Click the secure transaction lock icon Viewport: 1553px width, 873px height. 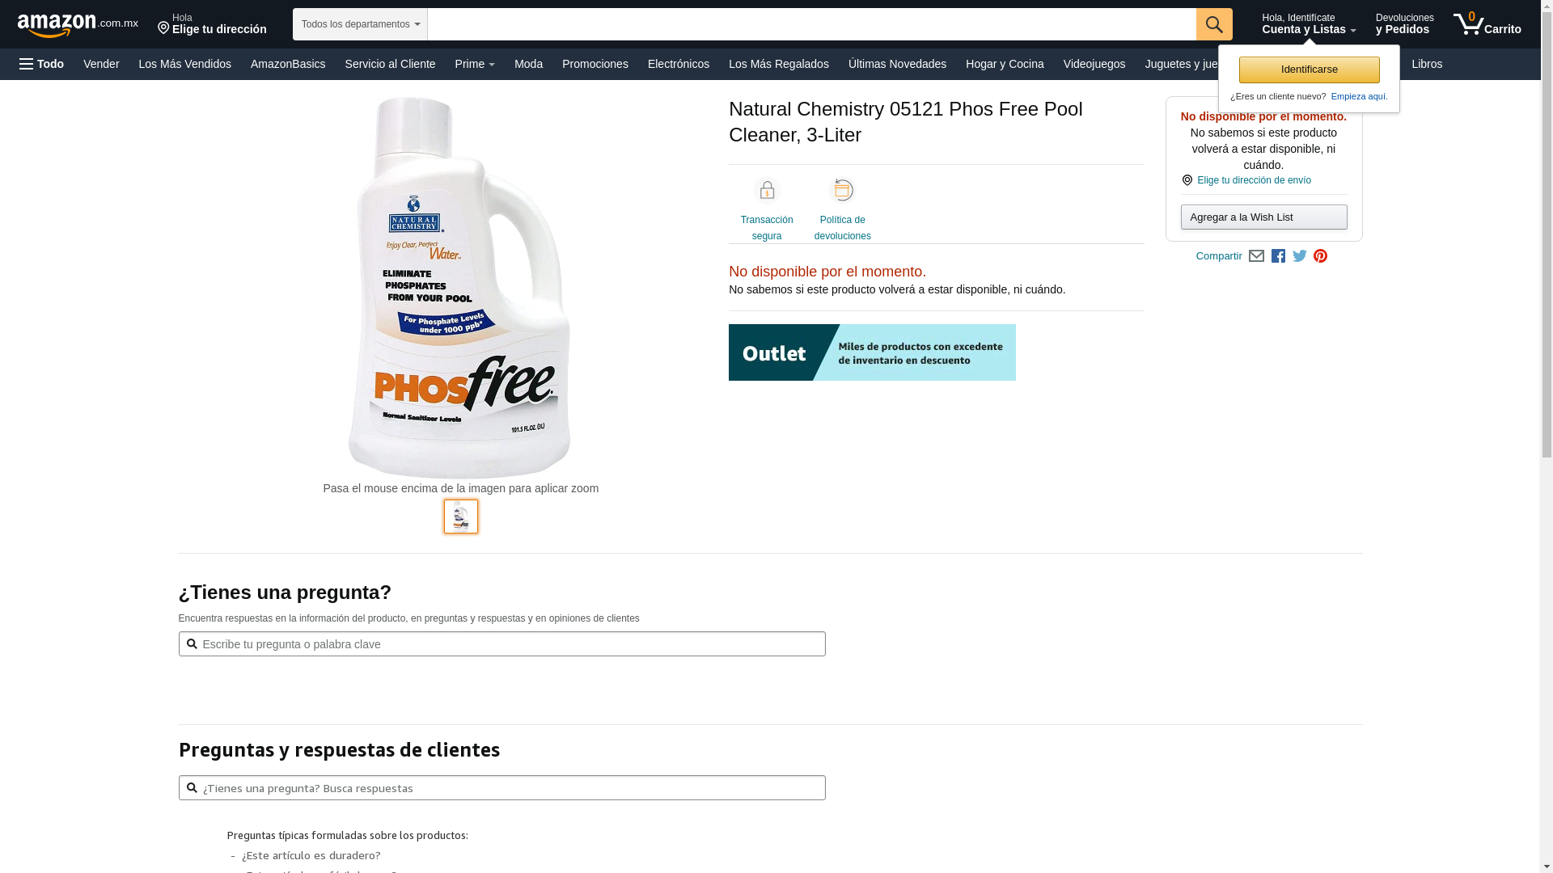pos(767,190)
